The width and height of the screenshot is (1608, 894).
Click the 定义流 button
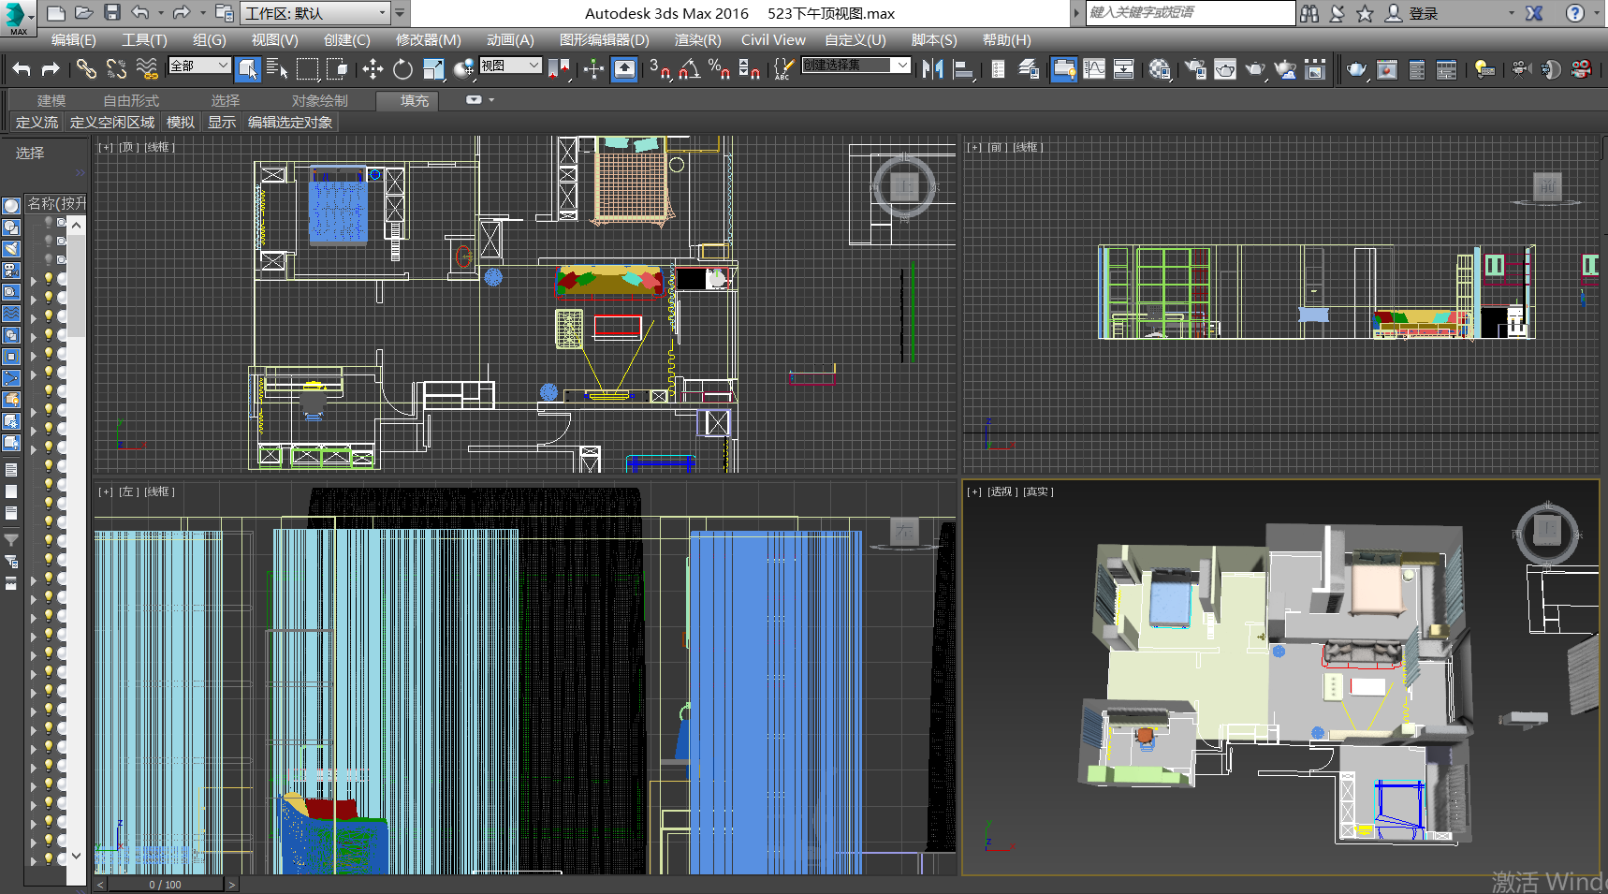(37, 122)
